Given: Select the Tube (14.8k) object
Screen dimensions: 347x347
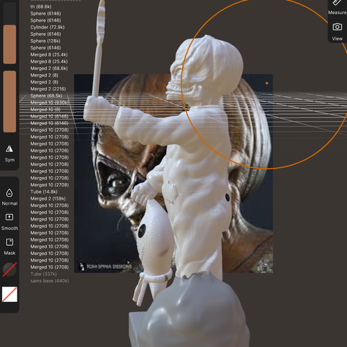Looking at the screenshot, I should [x=44, y=192].
